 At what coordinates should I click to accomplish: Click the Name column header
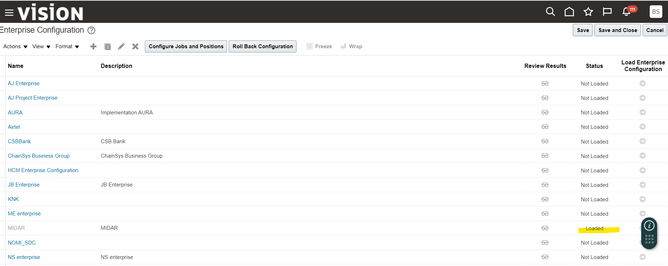click(16, 66)
